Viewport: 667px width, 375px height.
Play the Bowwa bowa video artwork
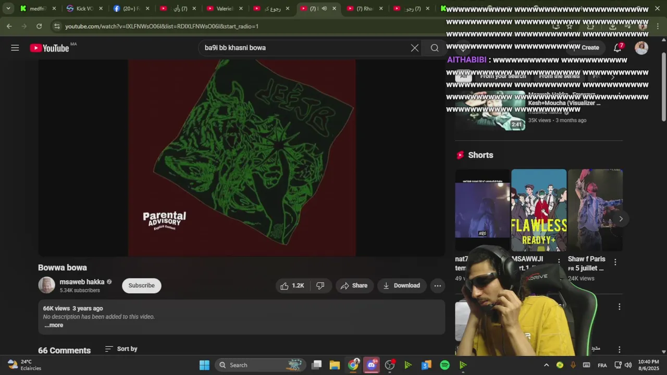242,158
